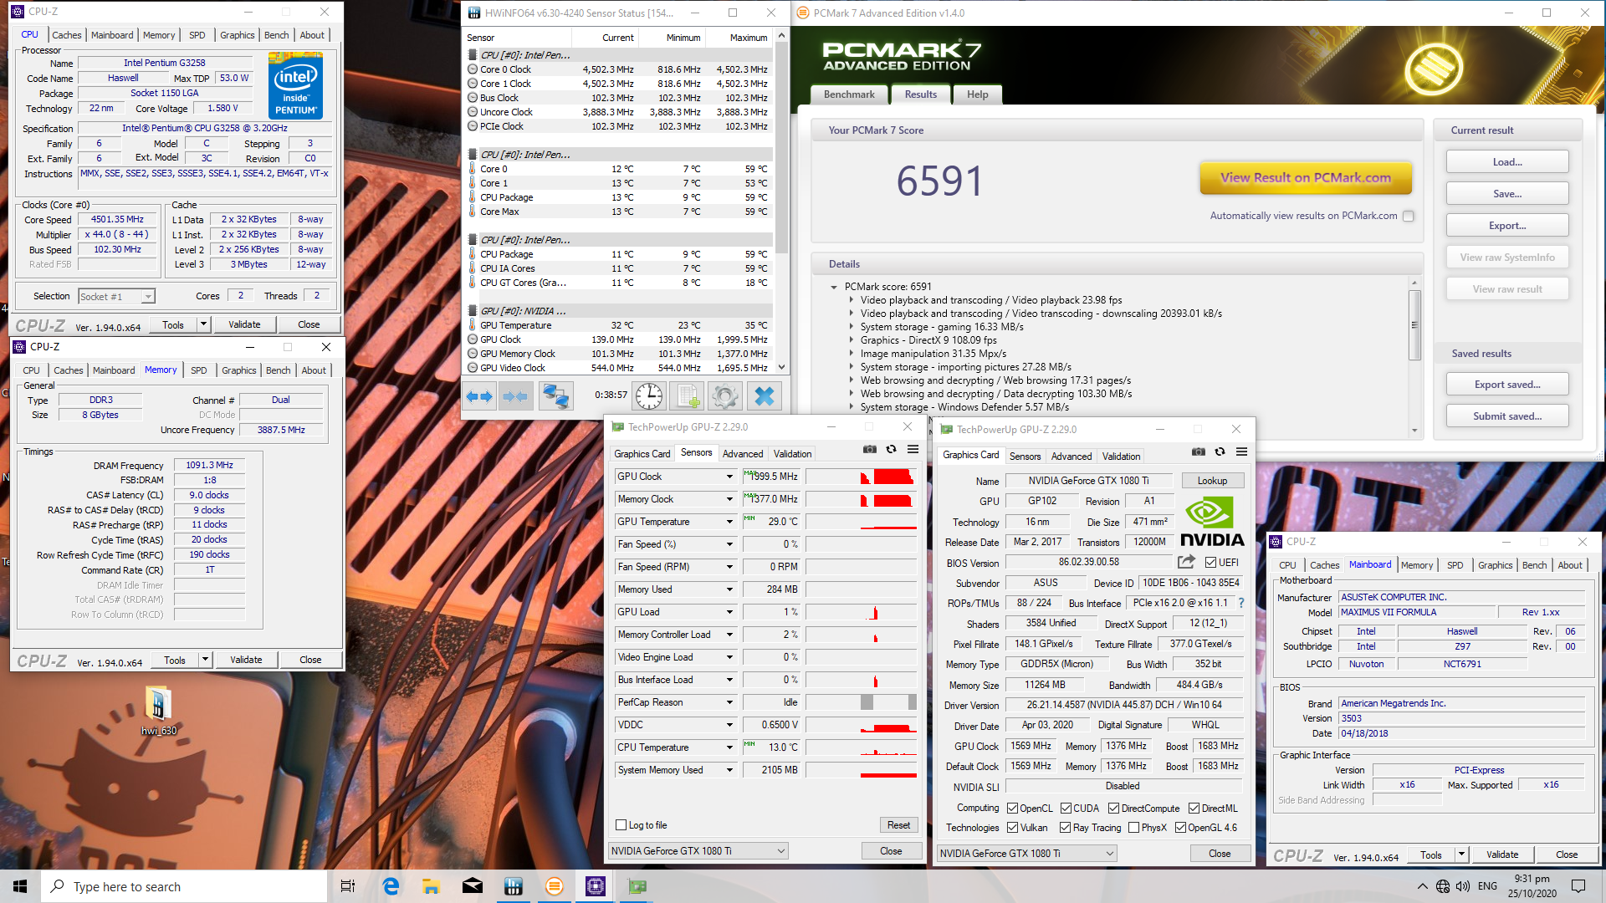The height and width of the screenshot is (903, 1606).
Task: Refresh GPU-Z Graphics Card window
Action: click(x=1220, y=452)
